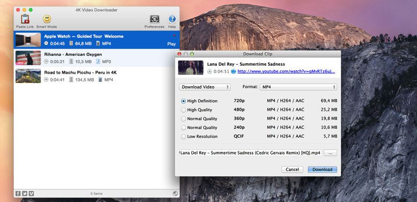
Task: Open Preferences from the toolbar
Action: [154, 19]
